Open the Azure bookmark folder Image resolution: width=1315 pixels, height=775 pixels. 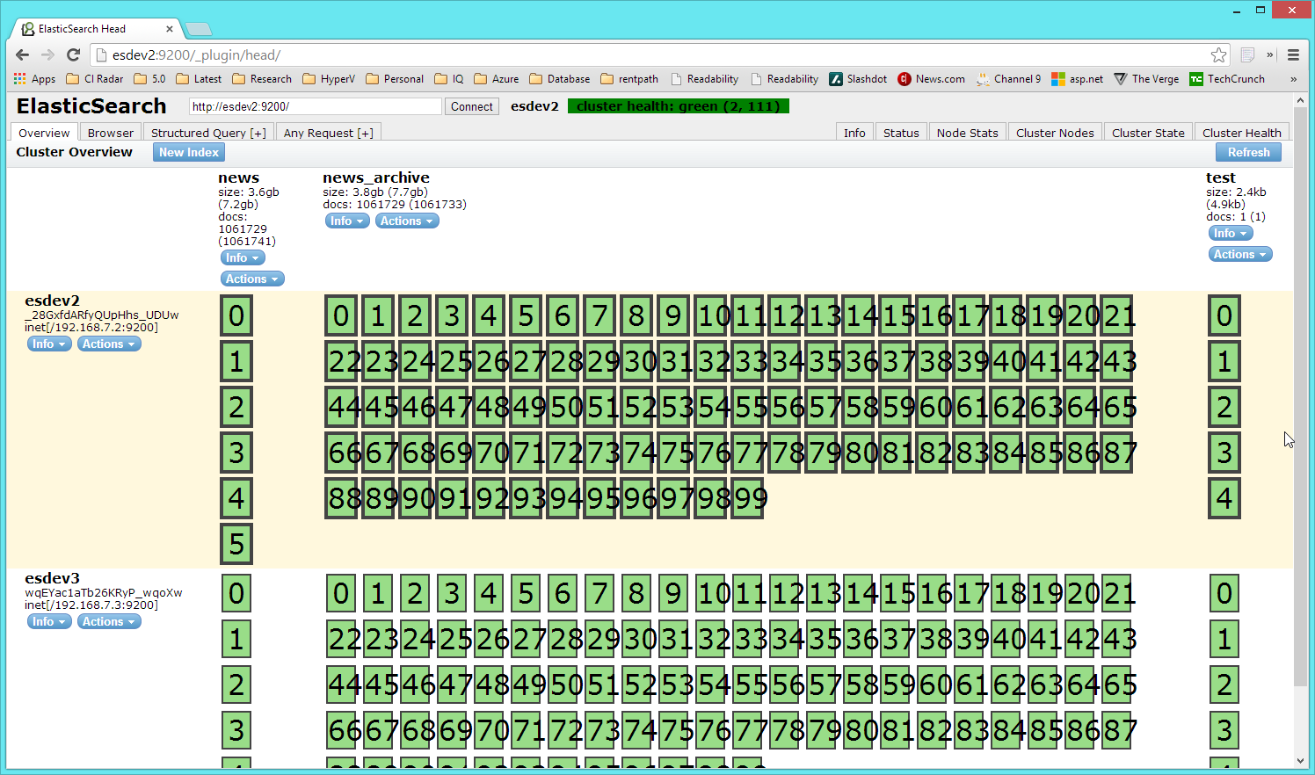tap(496, 79)
